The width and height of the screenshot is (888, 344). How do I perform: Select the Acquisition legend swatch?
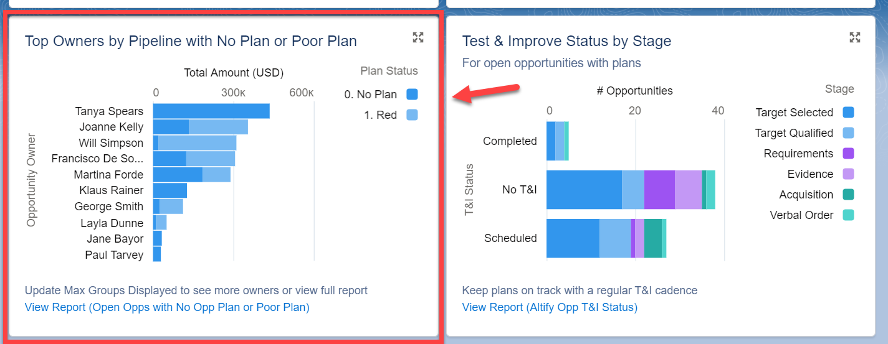pyautogui.click(x=848, y=194)
